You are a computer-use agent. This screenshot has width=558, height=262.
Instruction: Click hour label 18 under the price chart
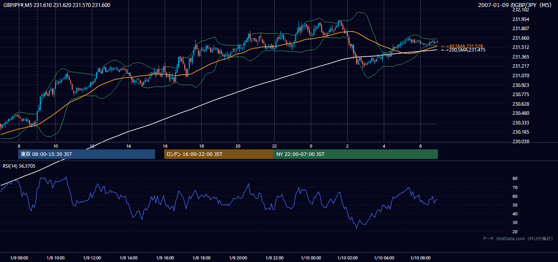click(x=201, y=146)
